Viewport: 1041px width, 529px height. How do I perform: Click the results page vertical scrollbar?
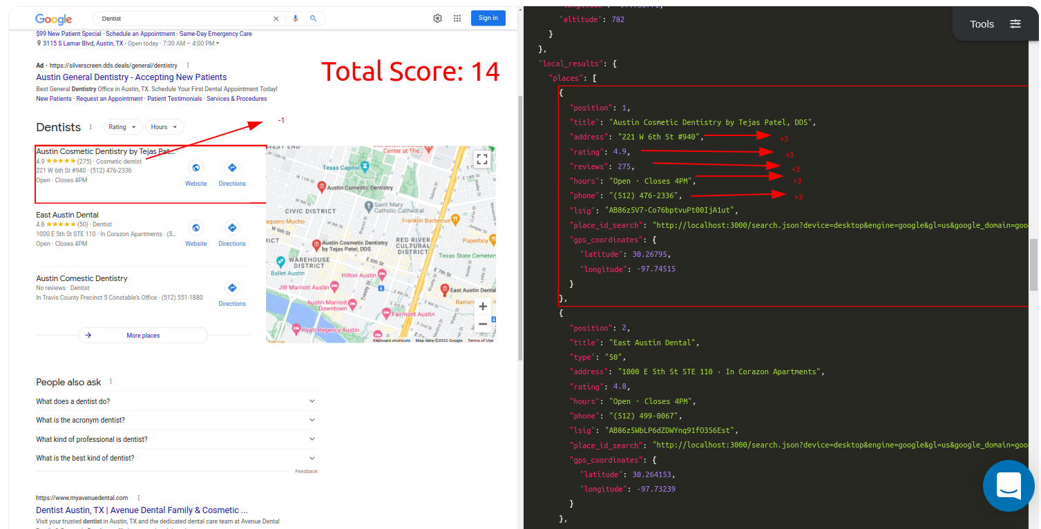click(x=520, y=228)
